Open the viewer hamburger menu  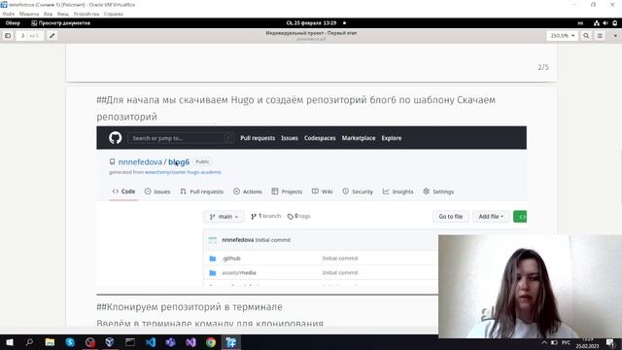(x=600, y=36)
